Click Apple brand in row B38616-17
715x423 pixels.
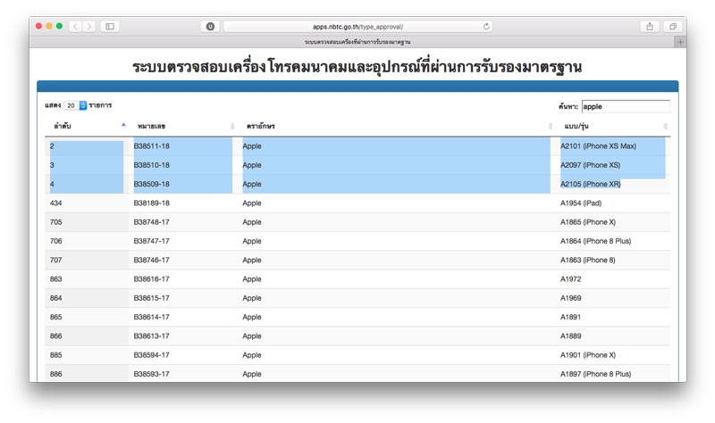coord(252,279)
